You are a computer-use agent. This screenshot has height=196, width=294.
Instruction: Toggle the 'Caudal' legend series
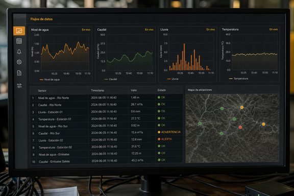[x=111, y=79]
